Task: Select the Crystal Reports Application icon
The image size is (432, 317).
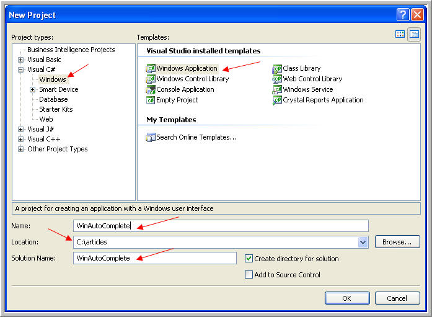Action: click(x=277, y=100)
